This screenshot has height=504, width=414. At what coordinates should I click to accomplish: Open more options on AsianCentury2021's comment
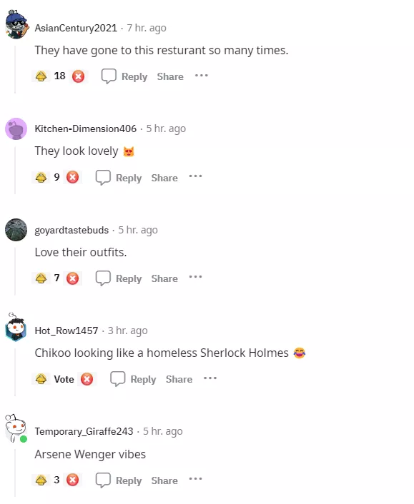pos(202,76)
